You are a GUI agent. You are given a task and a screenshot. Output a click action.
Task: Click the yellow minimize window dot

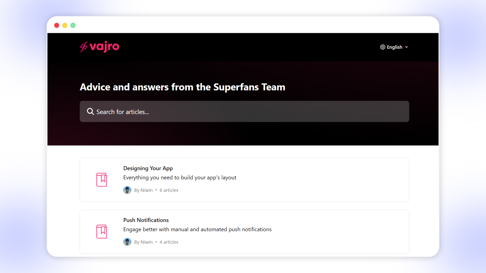[x=65, y=25]
